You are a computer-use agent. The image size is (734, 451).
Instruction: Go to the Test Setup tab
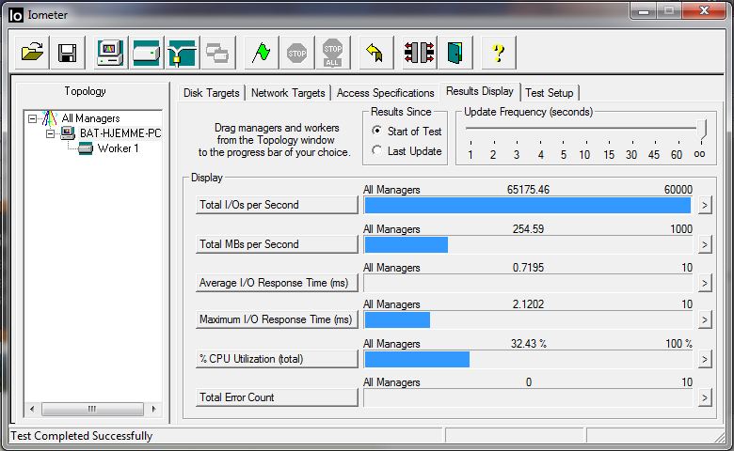[550, 92]
